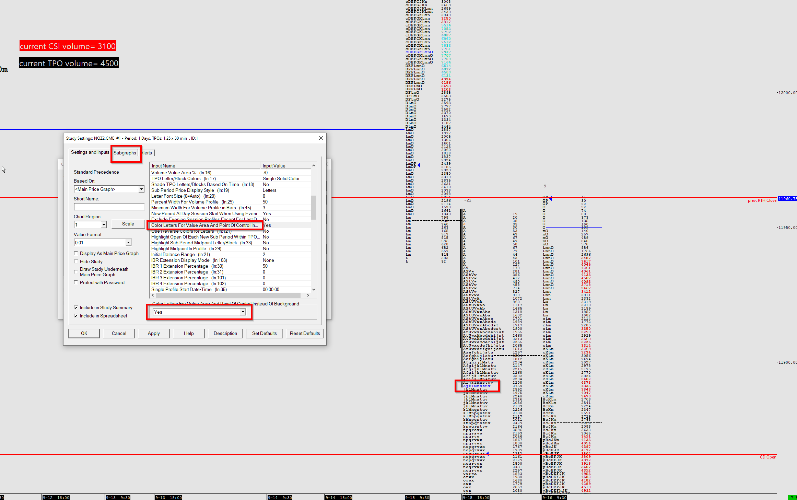Click the Short Name input field
Screen dimensions: 797x500
pyautogui.click(x=109, y=207)
